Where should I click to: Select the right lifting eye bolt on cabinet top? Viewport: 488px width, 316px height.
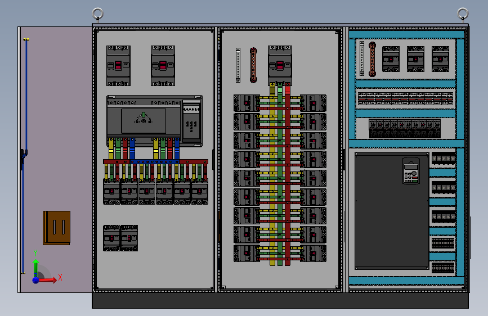(463, 14)
